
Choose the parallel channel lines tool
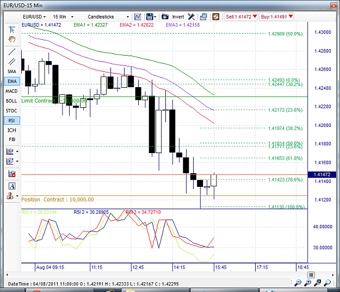click(x=12, y=62)
